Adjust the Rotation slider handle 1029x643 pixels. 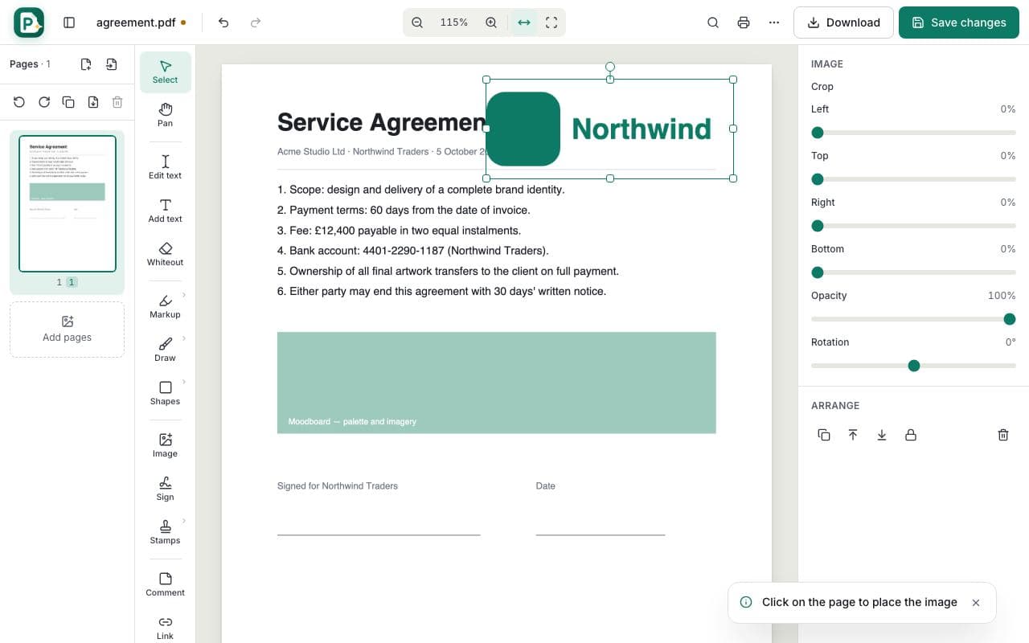pos(913,366)
